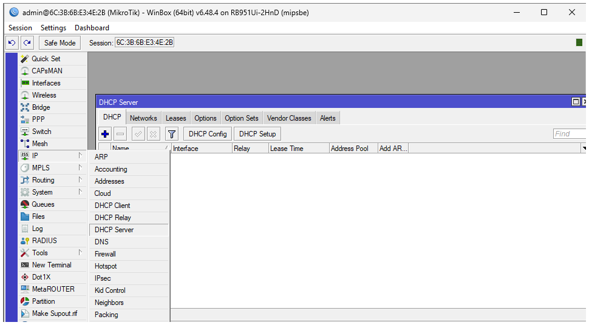Expand the MPLS submenu
Image resolution: width=589 pixels, height=325 pixels.
[80, 168]
